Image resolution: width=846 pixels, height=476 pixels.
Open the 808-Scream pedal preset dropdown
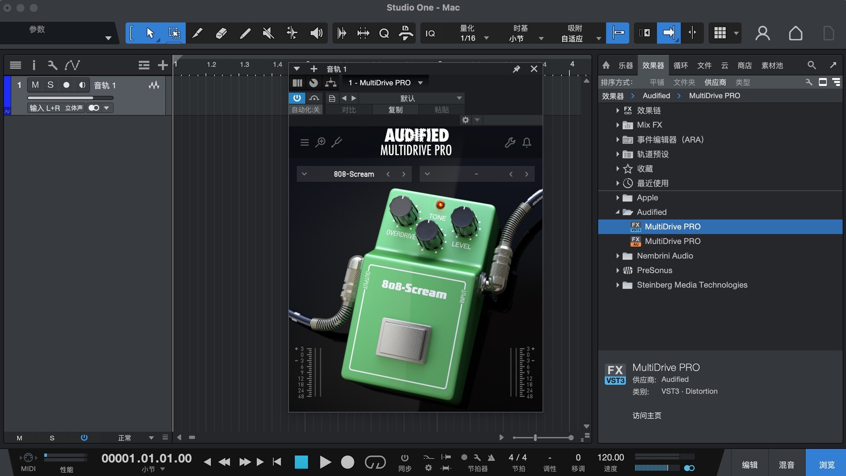click(x=304, y=174)
